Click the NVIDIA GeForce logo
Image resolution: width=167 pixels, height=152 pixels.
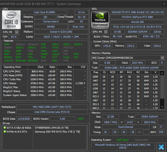point(100,20)
